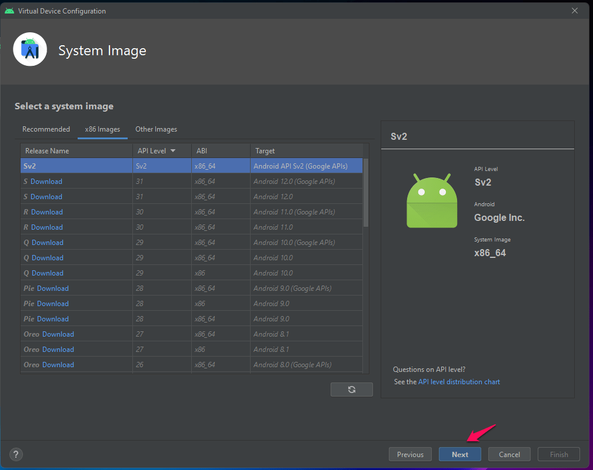Click the Target column header
The width and height of the screenshot is (593, 470).
[307, 151]
